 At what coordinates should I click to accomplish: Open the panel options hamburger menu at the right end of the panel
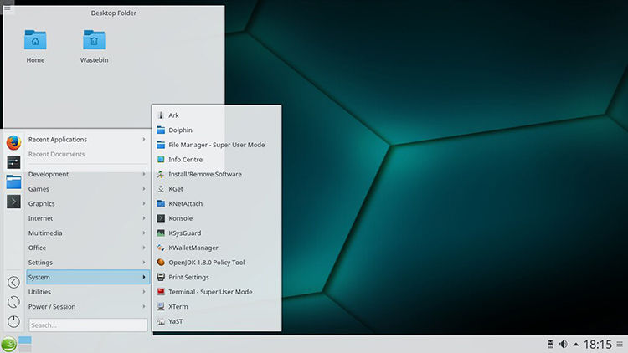click(620, 344)
